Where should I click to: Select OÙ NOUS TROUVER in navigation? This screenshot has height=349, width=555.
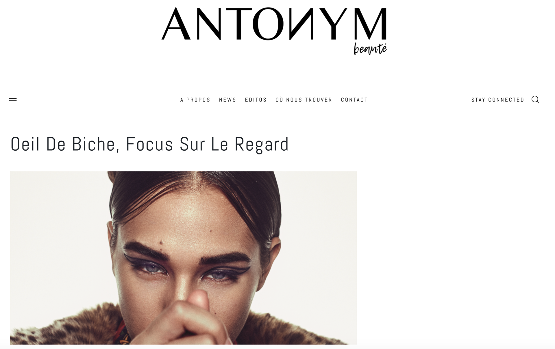pos(304,100)
